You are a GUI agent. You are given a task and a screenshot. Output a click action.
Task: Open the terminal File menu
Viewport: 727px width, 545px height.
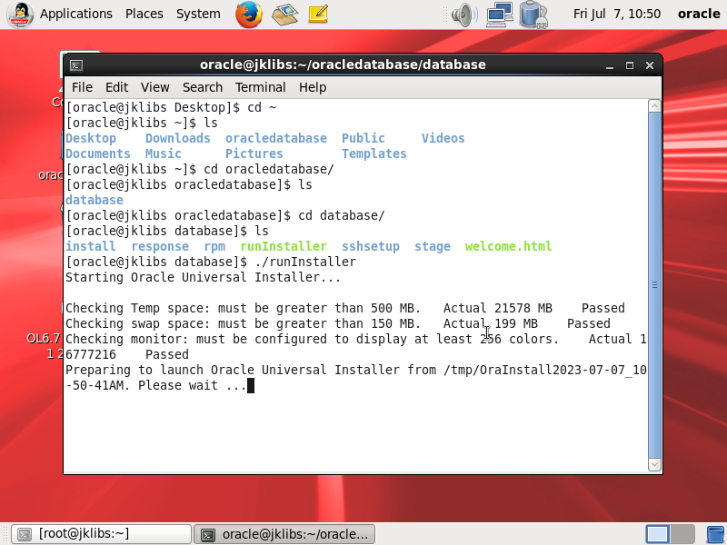(x=82, y=87)
